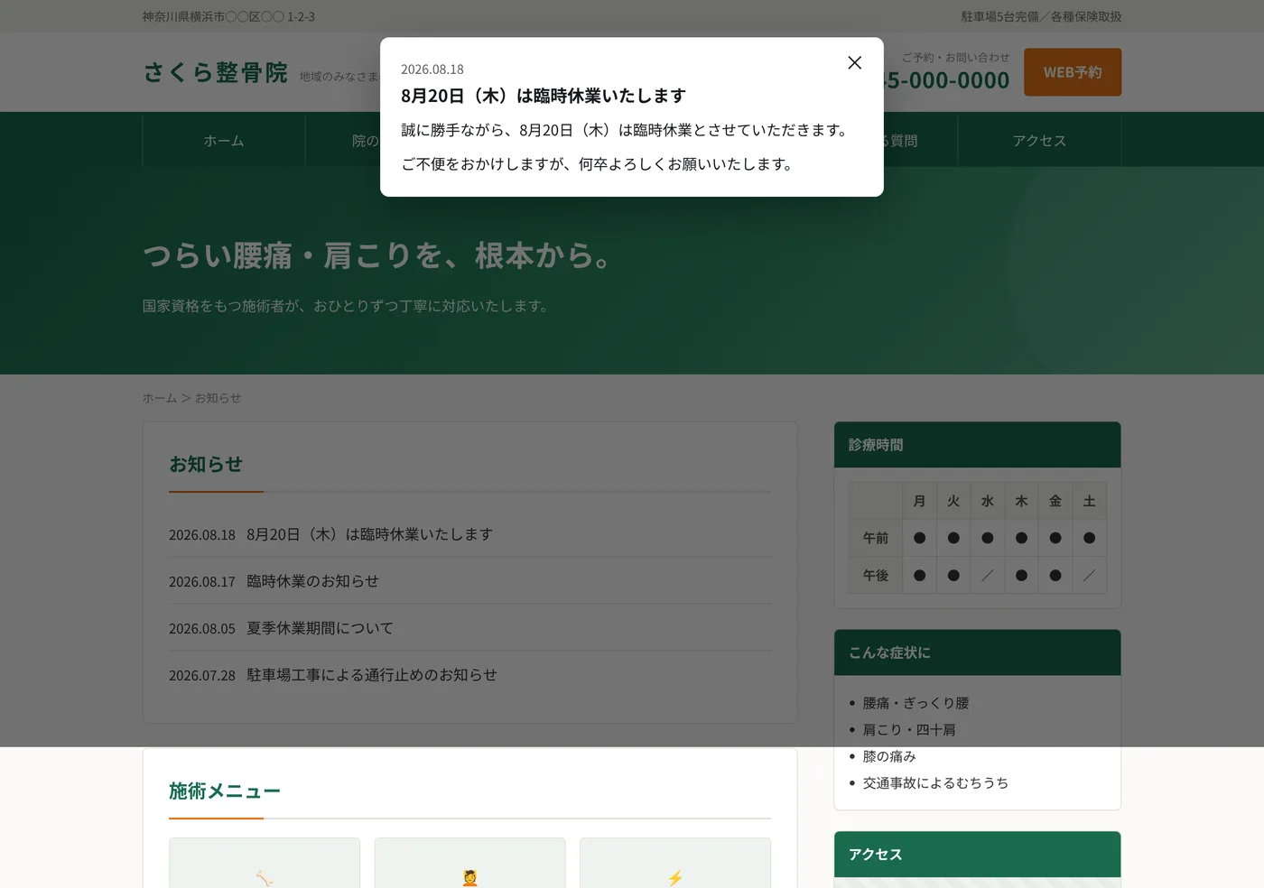Click the massage person icon card
Image resolution: width=1264 pixels, height=888 pixels.
point(469,864)
